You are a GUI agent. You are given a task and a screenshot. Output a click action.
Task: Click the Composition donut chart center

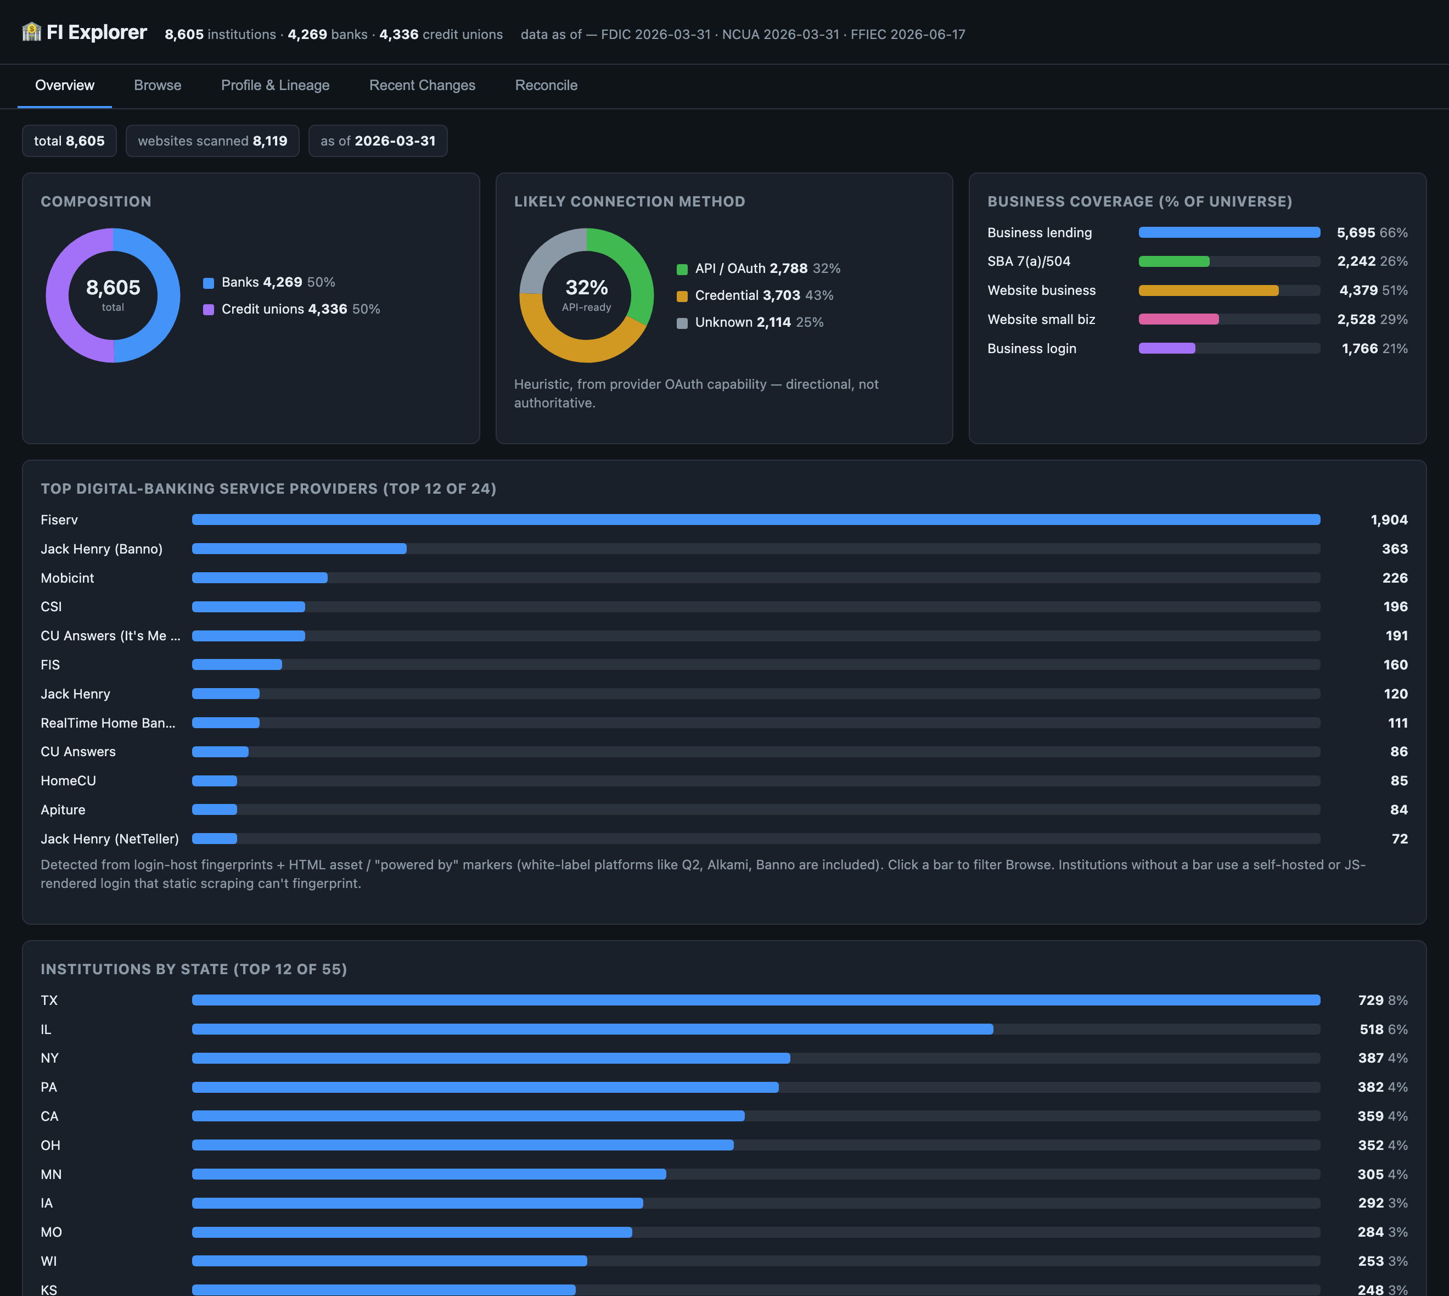[113, 295]
